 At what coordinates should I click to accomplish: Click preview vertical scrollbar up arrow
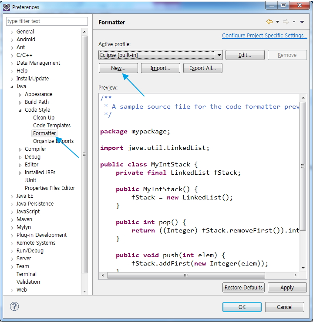pyautogui.click(x=303, y=98)
